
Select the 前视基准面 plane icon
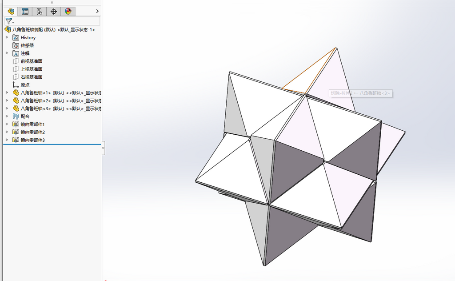click(16, 61)
